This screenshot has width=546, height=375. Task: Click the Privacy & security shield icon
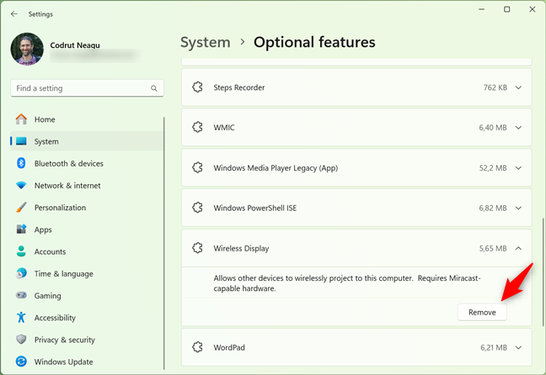21,339
